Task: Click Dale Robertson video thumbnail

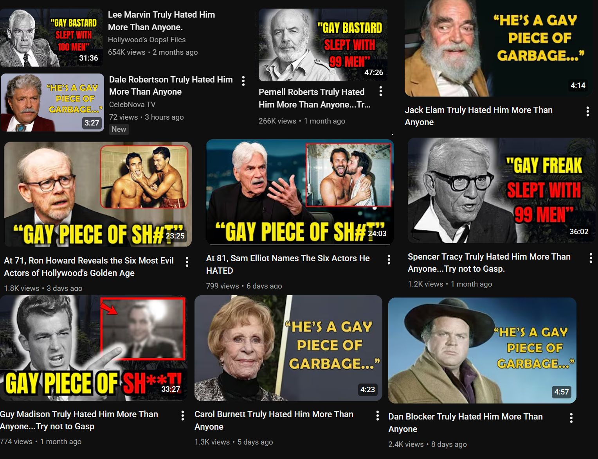Action: click(52, 102)
